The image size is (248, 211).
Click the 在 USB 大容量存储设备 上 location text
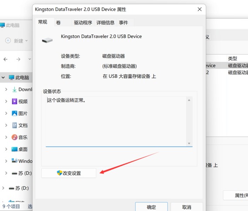129,77
